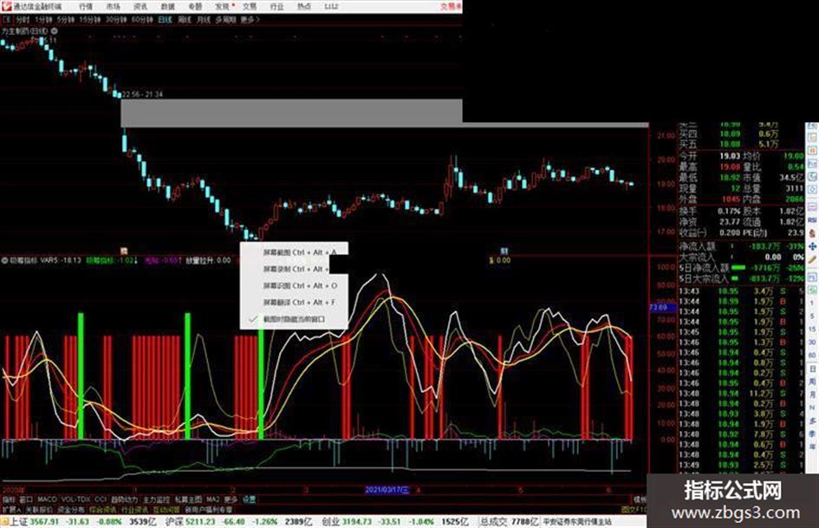819x528 pixels.
Task: Open the 资金分布 tab
Action: (x=70, y=510)
